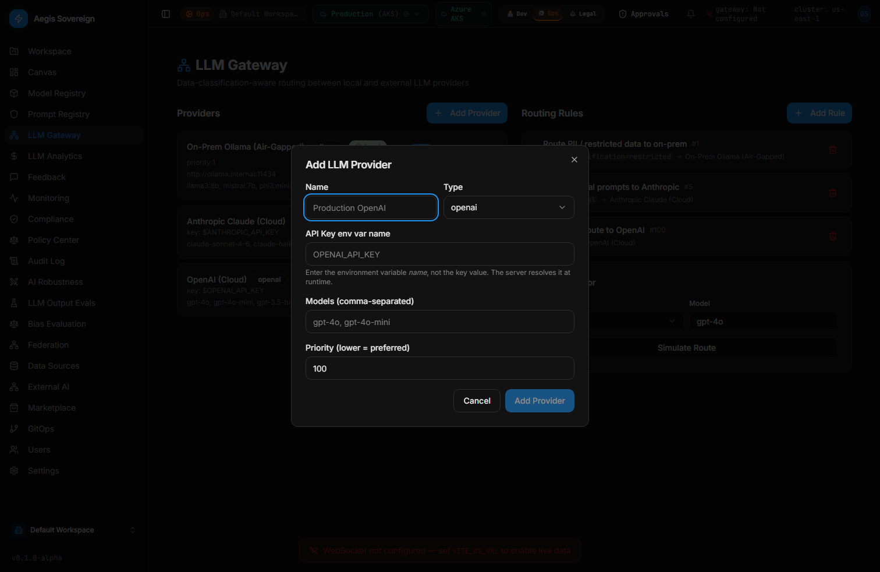Click the Azure AKS cluster chip

pyautogui.click(x=463, y=14)
